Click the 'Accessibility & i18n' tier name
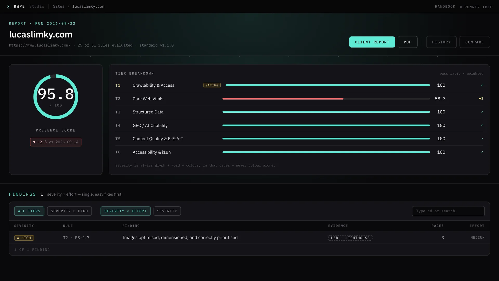 click(152, 152)
